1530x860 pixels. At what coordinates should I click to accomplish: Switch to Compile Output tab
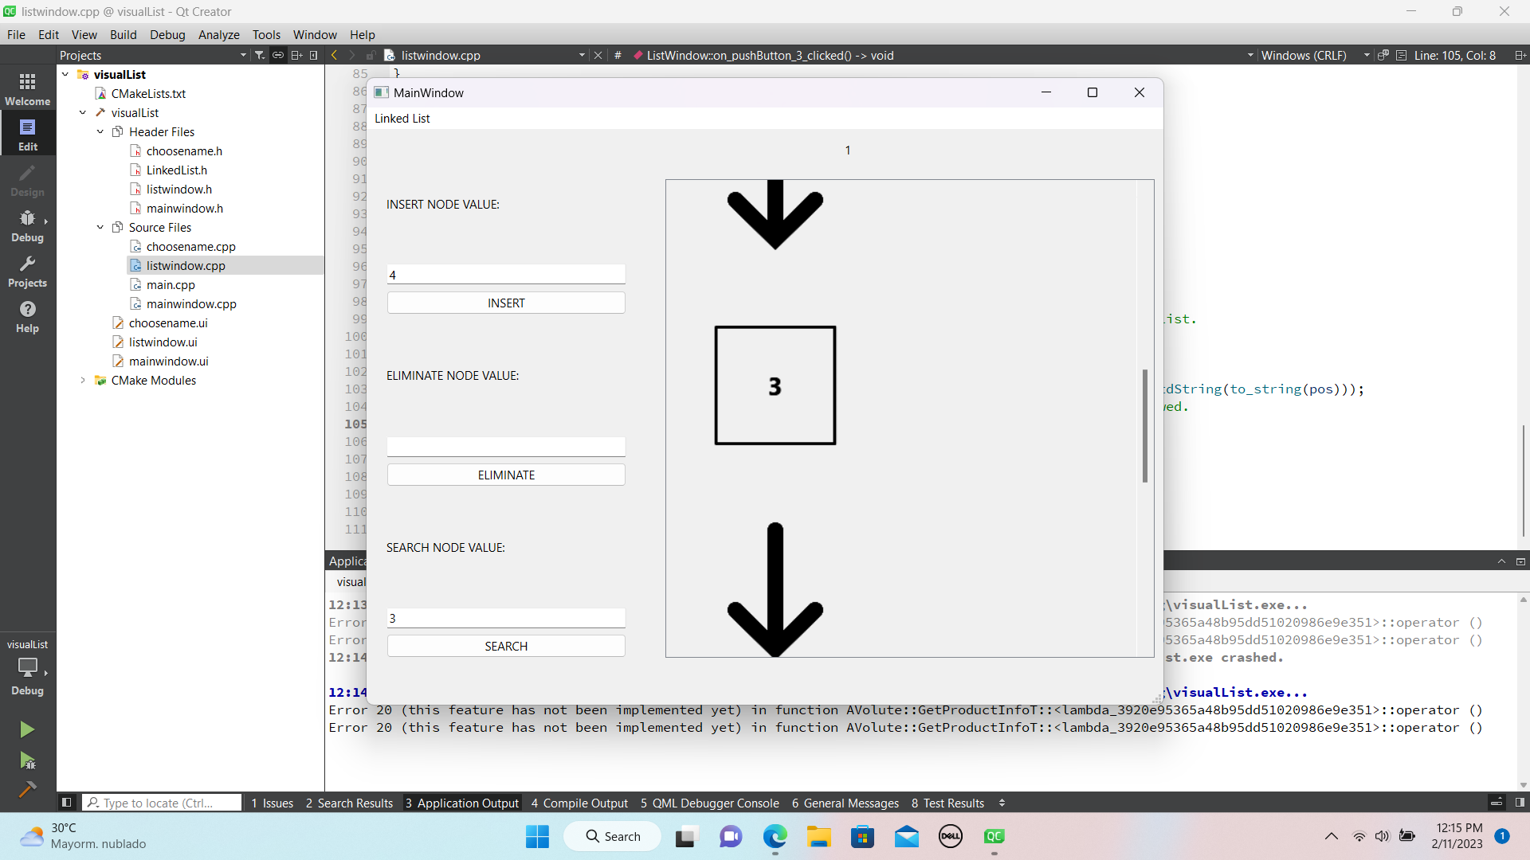click(579, 803)
